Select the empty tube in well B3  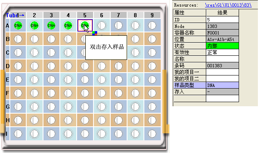[x=51, y=39]
